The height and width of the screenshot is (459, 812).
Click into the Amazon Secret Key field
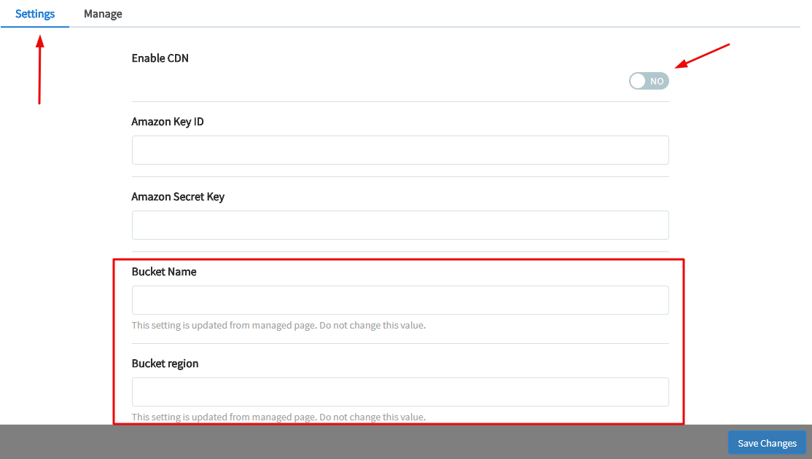coord(400,225)
